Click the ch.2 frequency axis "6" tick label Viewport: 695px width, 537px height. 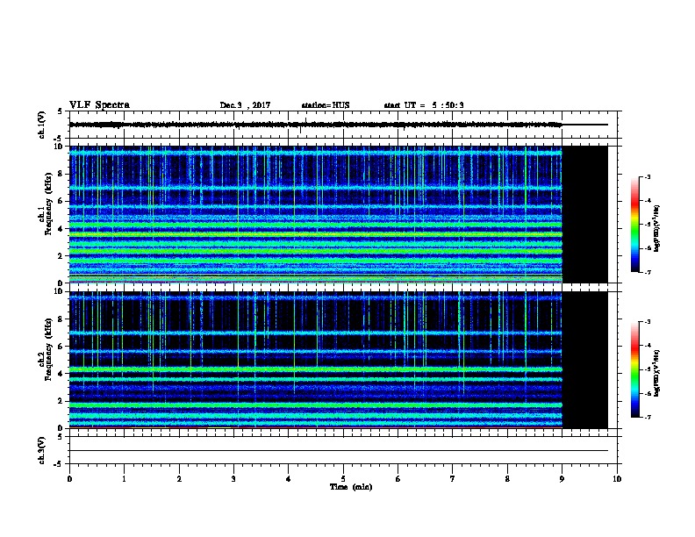(x=61, y=347)
